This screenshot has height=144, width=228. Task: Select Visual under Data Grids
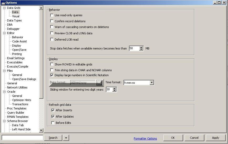tap(16, 16)
